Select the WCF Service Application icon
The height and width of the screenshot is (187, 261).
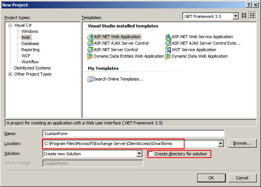[x=168, y=50]
